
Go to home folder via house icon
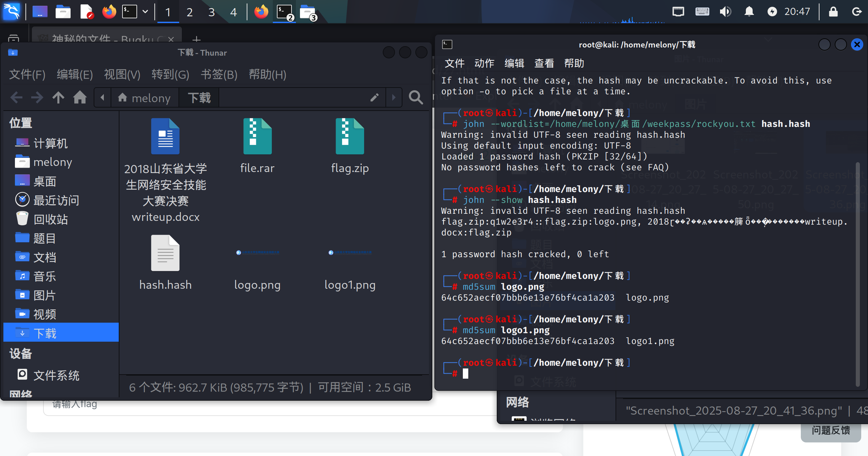coord(80,98)
